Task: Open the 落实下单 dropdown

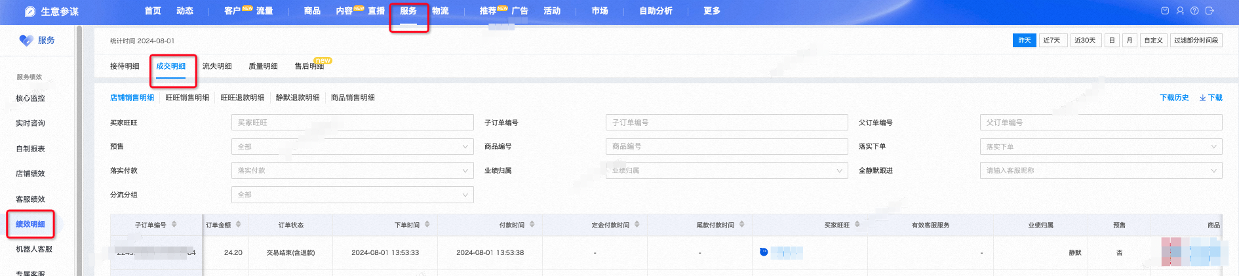Action: (1101, 147)
